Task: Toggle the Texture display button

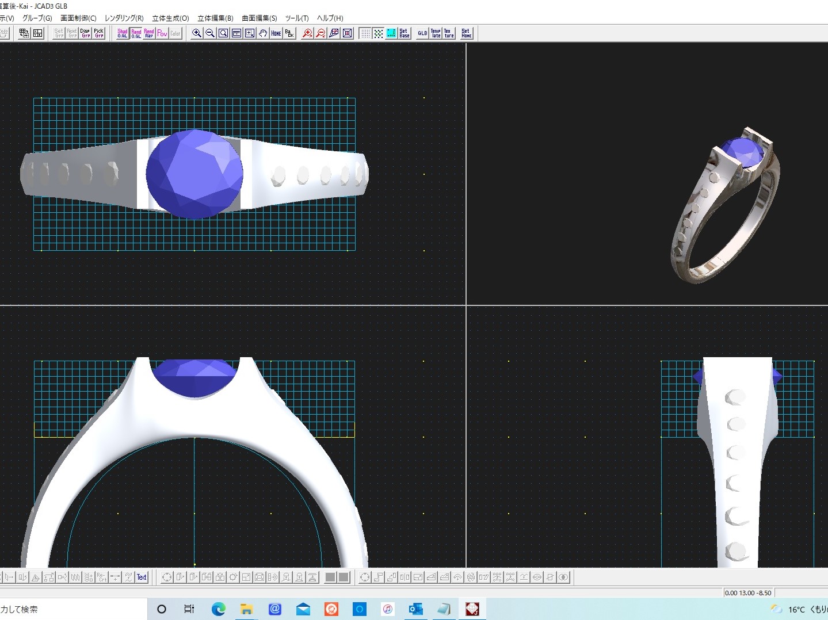Action: [449, 33]
